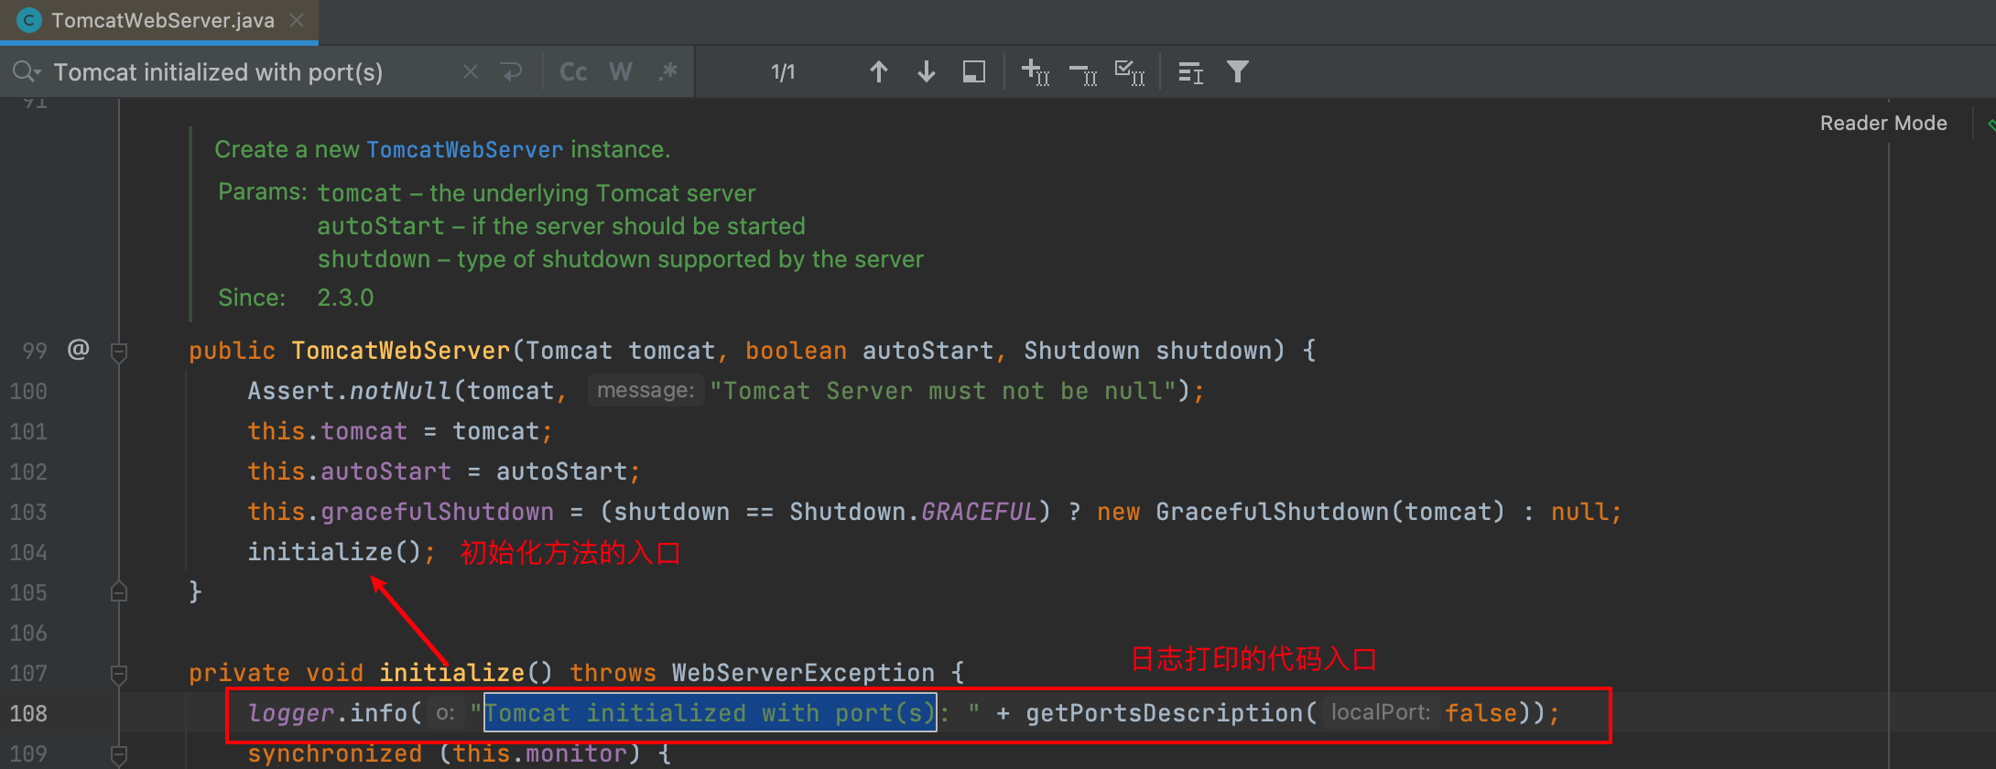
Task: Toggle Match Case search option
Action: click(x=573, y=71)
